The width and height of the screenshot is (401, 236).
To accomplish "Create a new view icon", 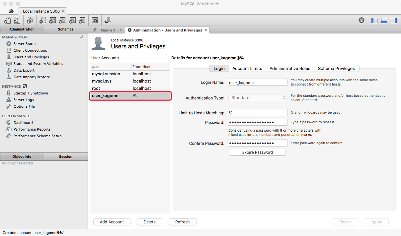I will coord(62,20).
